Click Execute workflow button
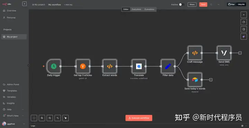This screenshot has width=249, height=128. pos(139,118)
